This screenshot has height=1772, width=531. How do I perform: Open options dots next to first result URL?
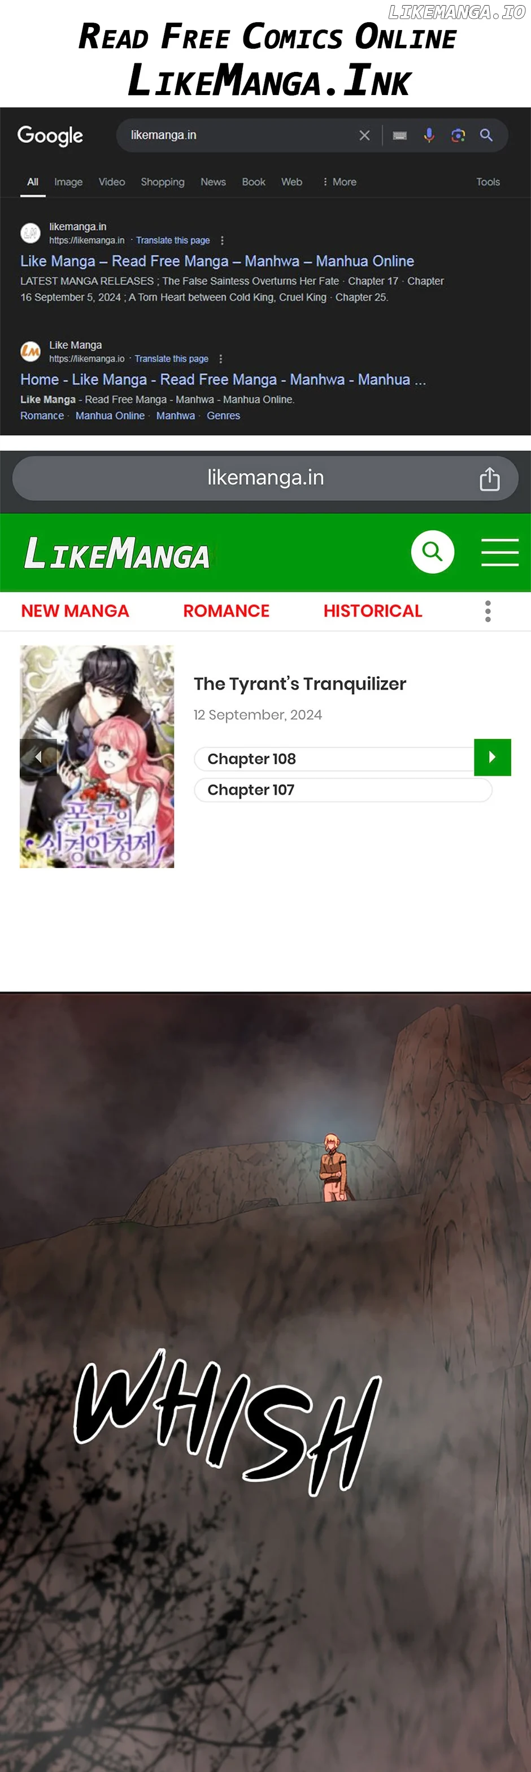pos(222,240)
